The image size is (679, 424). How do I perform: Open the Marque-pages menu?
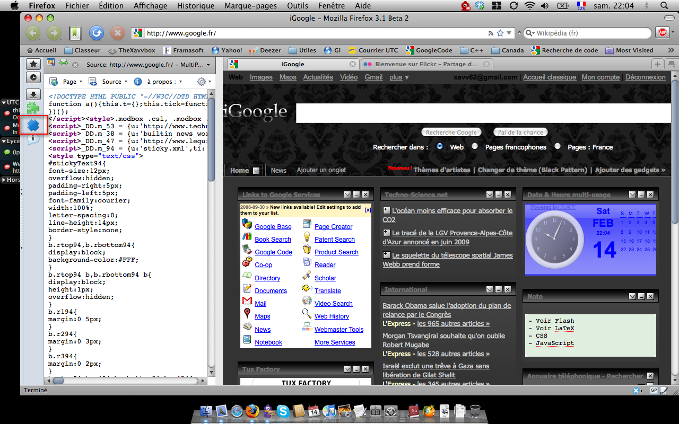[x=250, y=6]
